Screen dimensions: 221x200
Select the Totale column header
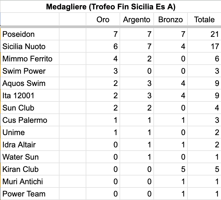pos(204,19)
